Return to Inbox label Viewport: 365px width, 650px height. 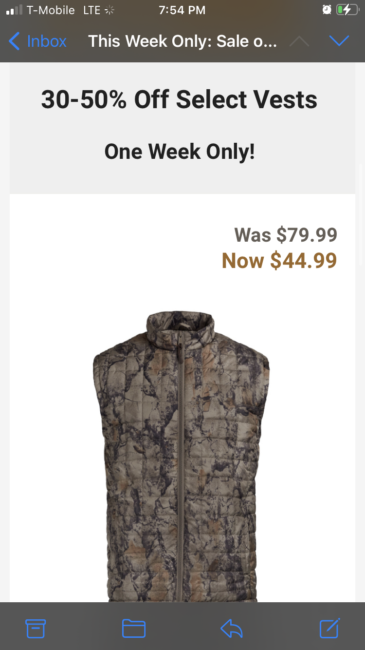tap(47, 41)
